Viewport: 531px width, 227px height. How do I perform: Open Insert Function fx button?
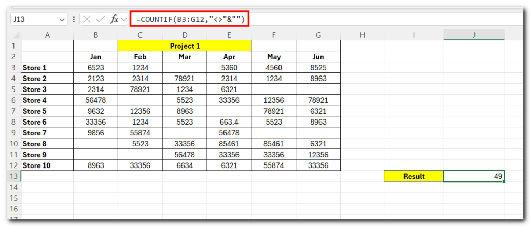coord(114,19)
